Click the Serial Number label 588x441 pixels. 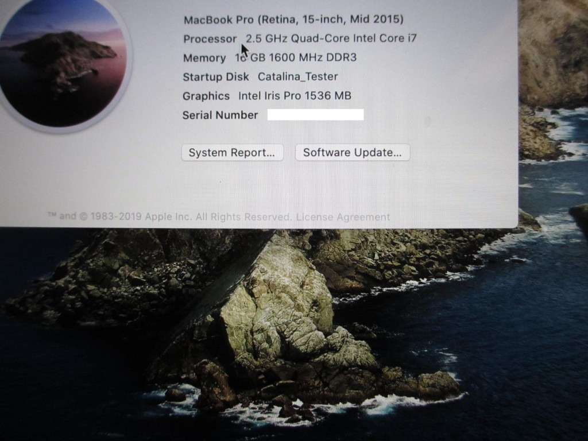[x=220, y=115]
